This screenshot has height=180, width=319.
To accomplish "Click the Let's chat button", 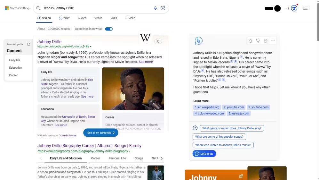I will pyautogui.click(x=204, y=153).
